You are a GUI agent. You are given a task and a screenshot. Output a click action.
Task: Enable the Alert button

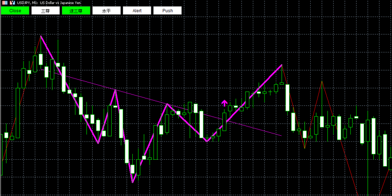click(x=137, y=10)
